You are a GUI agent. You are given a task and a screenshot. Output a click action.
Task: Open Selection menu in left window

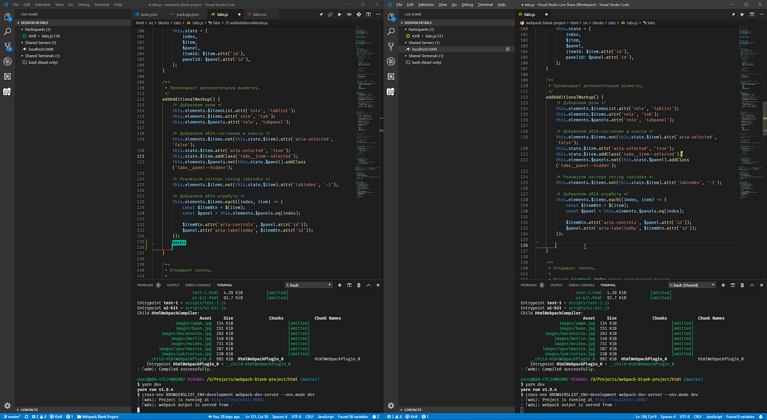pos(42,4)
